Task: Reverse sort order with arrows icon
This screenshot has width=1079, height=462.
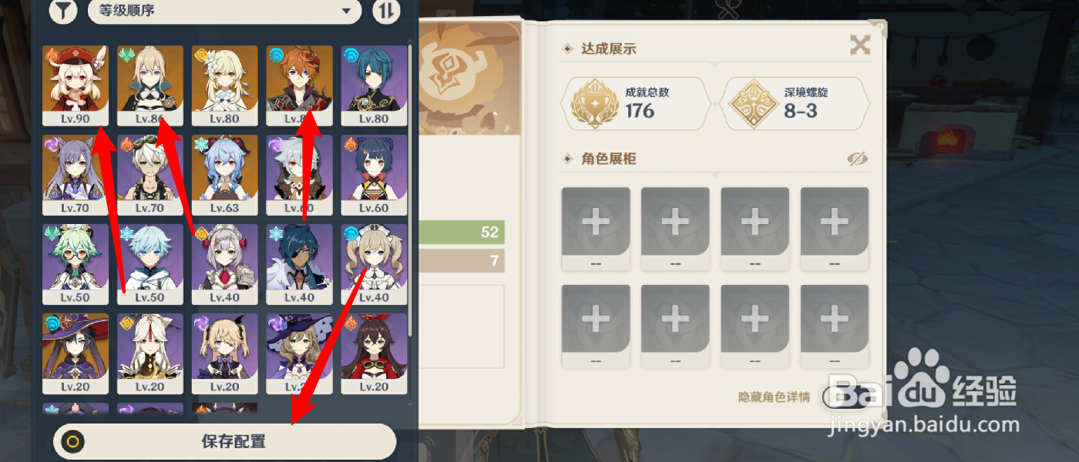Action: pyautogui.click(x=386, y=11)
